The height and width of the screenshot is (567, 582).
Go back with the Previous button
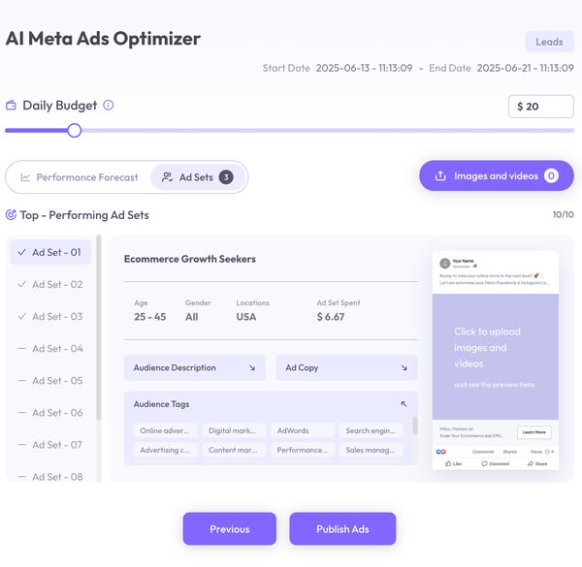click(229, 529)
